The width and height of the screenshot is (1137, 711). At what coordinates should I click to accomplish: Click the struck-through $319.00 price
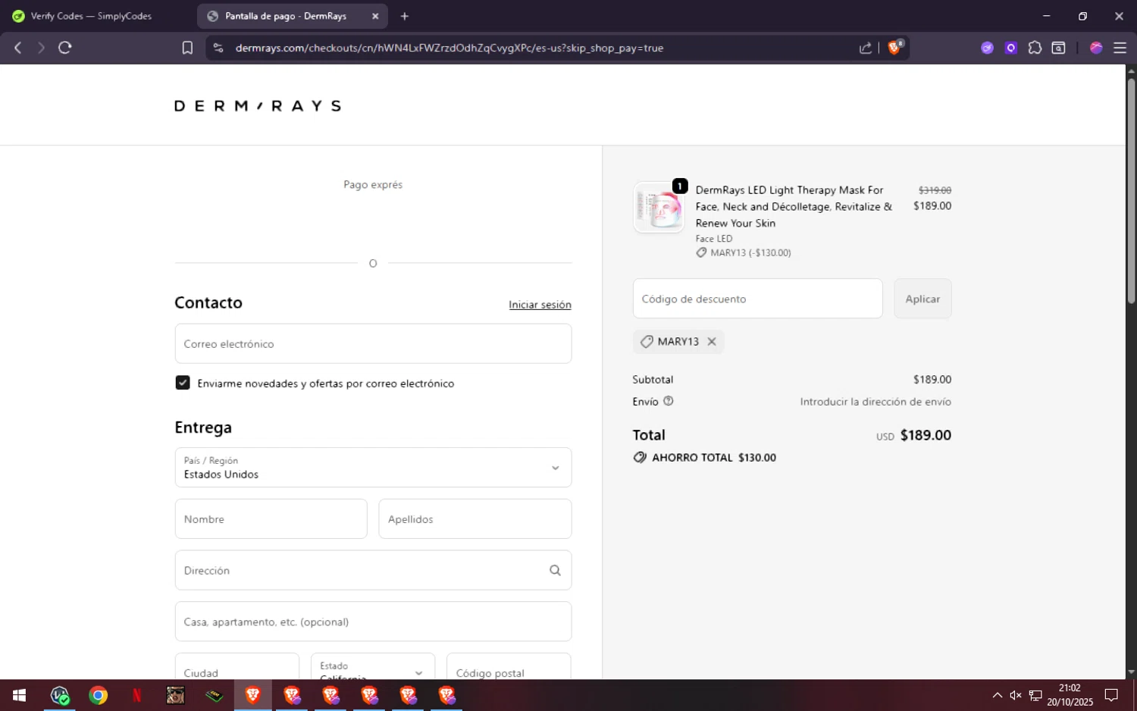935,190
